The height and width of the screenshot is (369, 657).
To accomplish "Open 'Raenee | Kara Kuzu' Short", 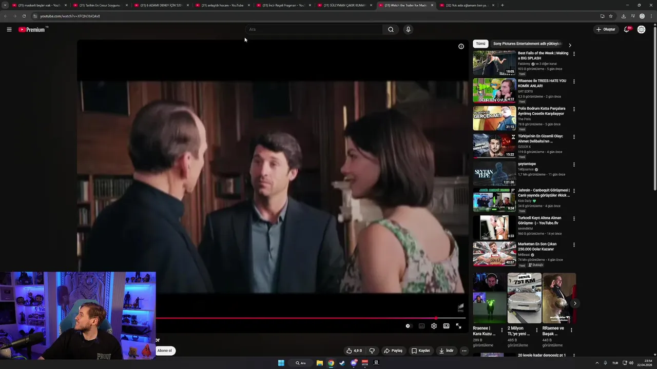I will pyautogui.click(x=490, y=298).
